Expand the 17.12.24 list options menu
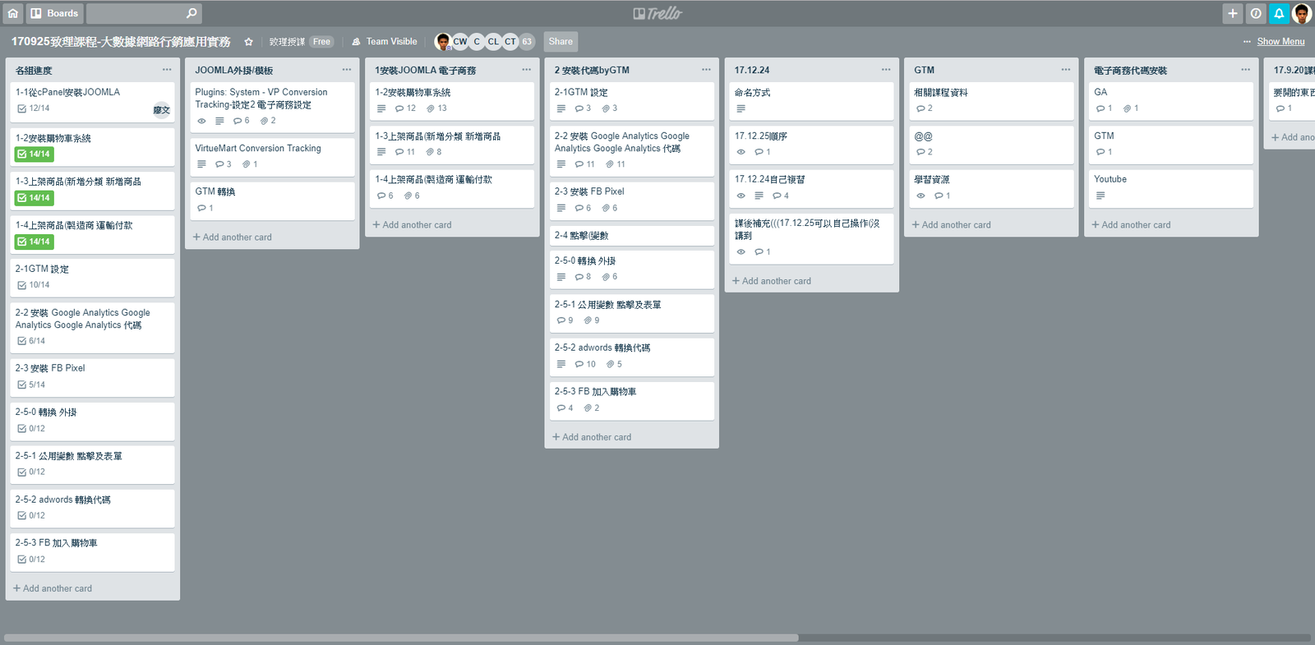Image resolution: width=1315 pixels, height=645 pixels. (885, 70)
